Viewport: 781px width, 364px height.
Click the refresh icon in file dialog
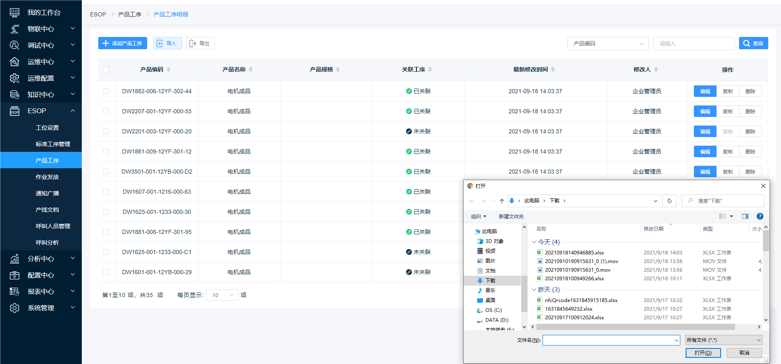point(669,201)
